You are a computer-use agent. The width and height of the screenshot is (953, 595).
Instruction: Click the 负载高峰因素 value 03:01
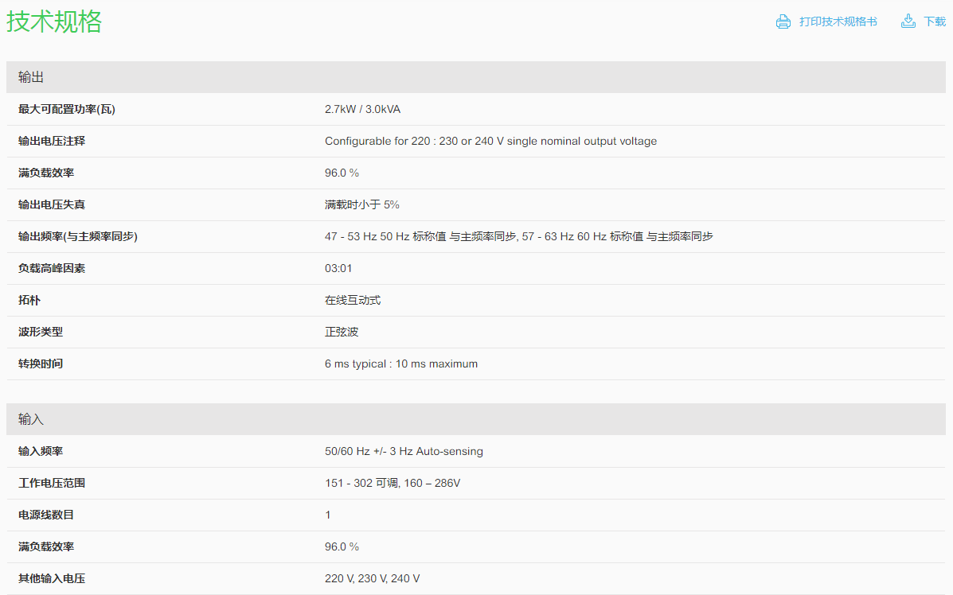point(338,269)
